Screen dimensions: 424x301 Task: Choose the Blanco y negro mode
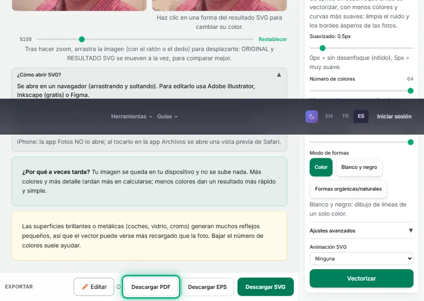coord(359,167)
